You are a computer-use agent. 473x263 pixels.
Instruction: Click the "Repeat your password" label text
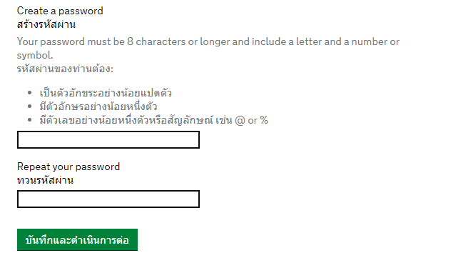pos(68,167)
